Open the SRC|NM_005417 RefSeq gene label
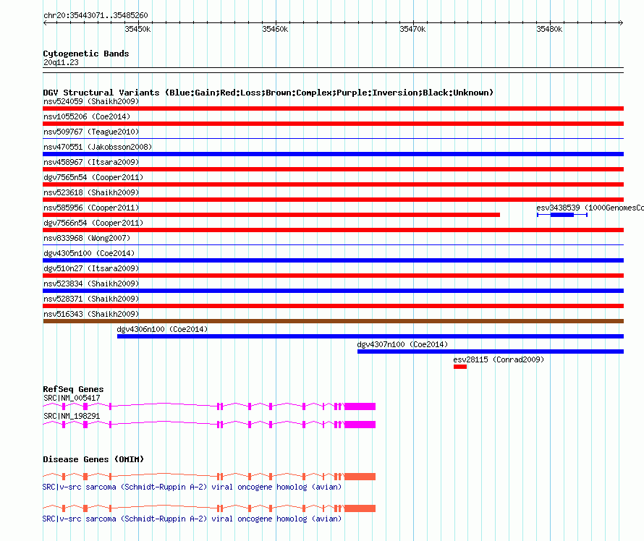The height and width of the screenshot is (541, 644). [x=72, y=398]
